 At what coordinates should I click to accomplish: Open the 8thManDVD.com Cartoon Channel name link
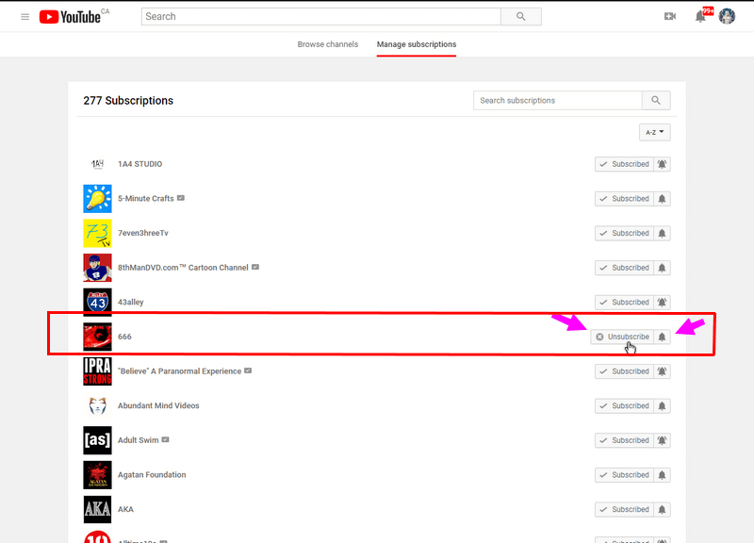[x=183, y=268]
